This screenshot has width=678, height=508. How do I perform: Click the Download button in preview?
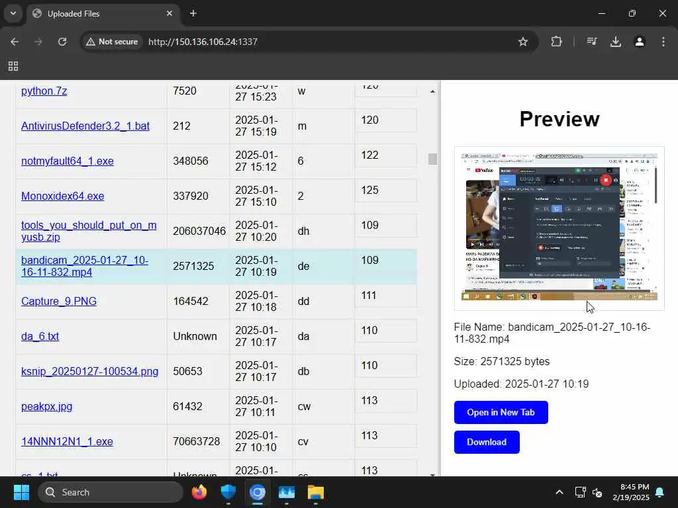coord(487,442)
